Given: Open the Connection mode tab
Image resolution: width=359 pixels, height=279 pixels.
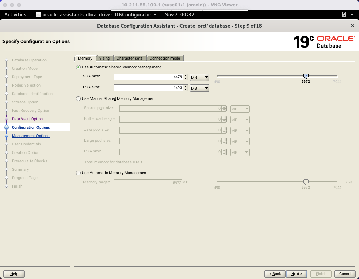Looking at the screenshot, I should pos(165,59).
